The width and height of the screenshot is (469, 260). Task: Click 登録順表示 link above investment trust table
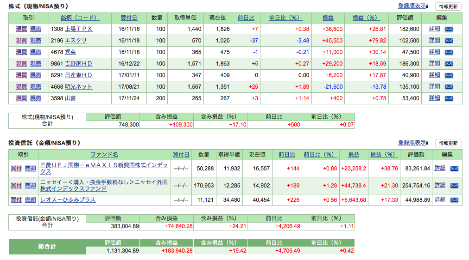pos(413,143)
